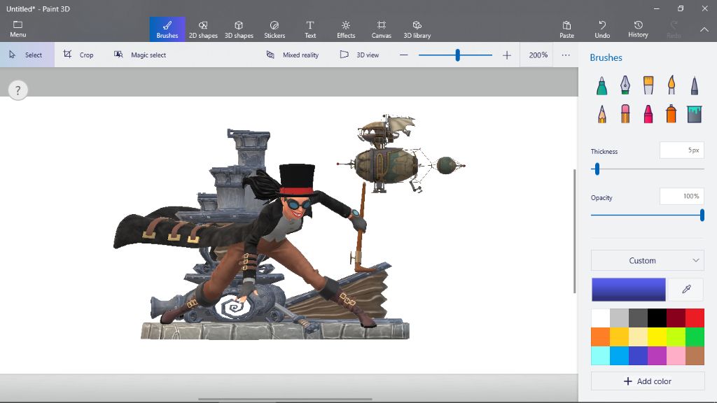Image resolution: width=717 pixels, height=403 pixels.
Task: Collapse the ribbon with the chevron
Action: click(704, 29)
